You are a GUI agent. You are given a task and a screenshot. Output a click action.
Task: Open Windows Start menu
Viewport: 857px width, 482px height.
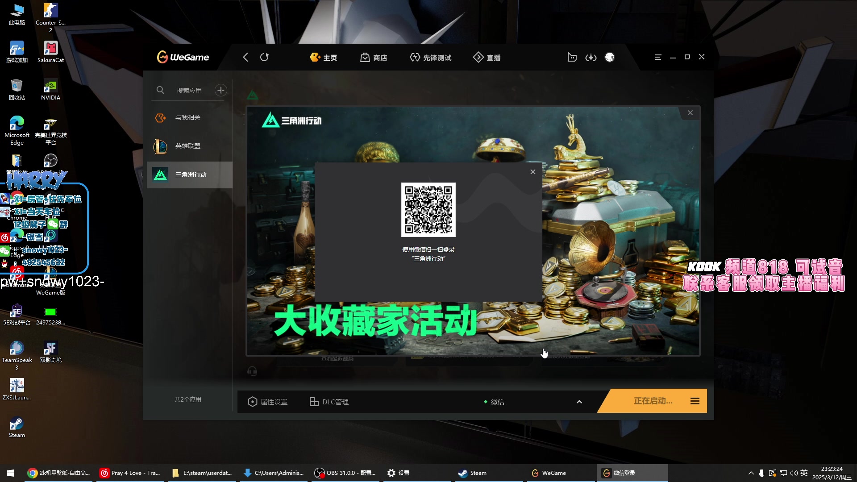(x=11, y=473)
